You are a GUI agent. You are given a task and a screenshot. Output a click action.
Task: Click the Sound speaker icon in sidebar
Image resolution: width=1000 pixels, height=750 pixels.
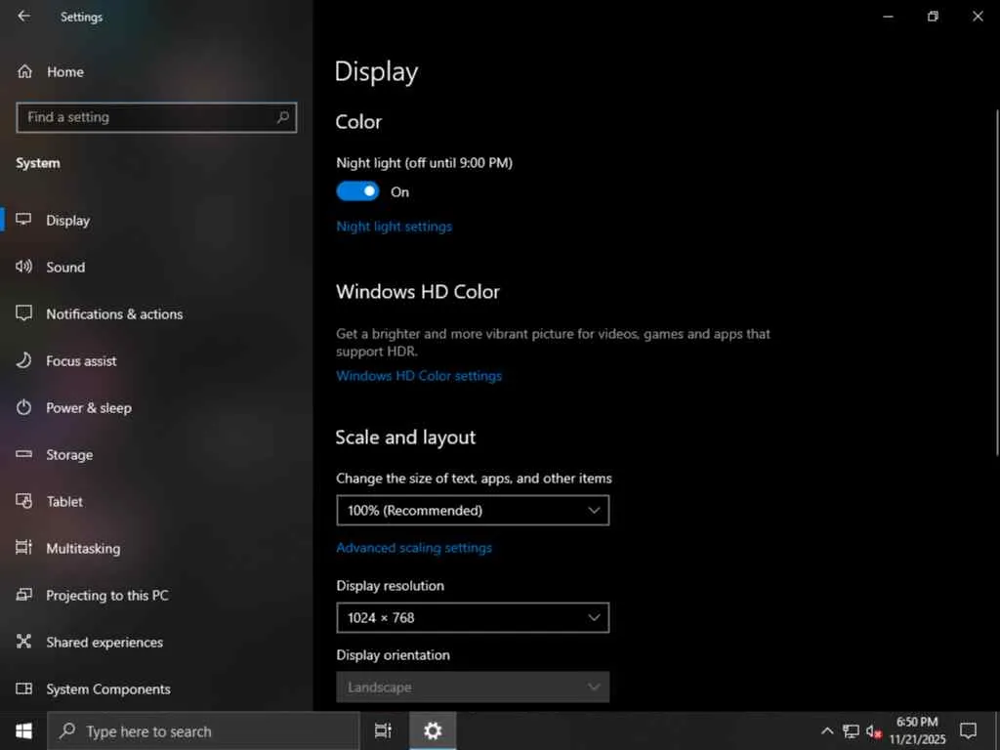pyautogui.click(x=23, y=267)
